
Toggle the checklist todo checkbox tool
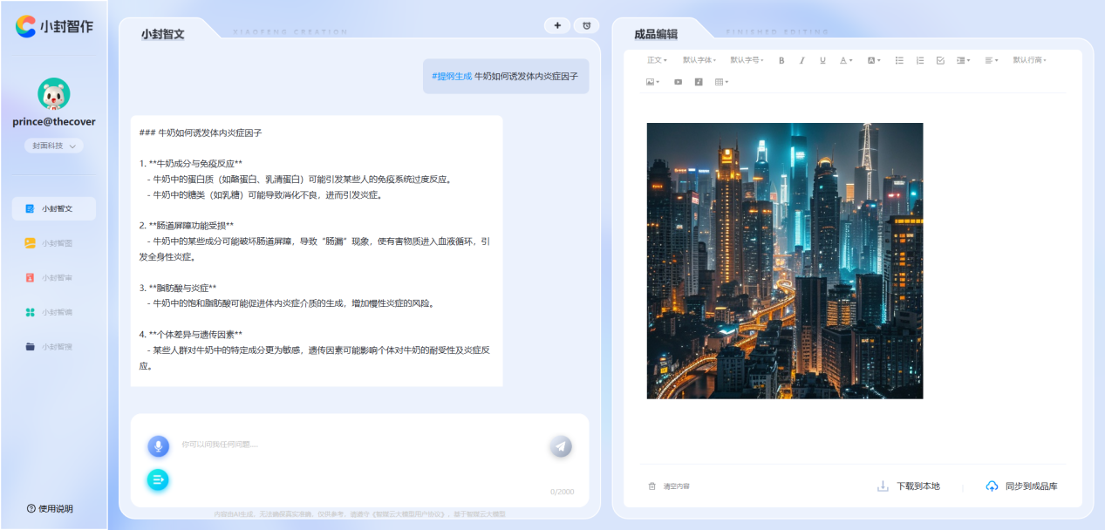pos(940,60)
